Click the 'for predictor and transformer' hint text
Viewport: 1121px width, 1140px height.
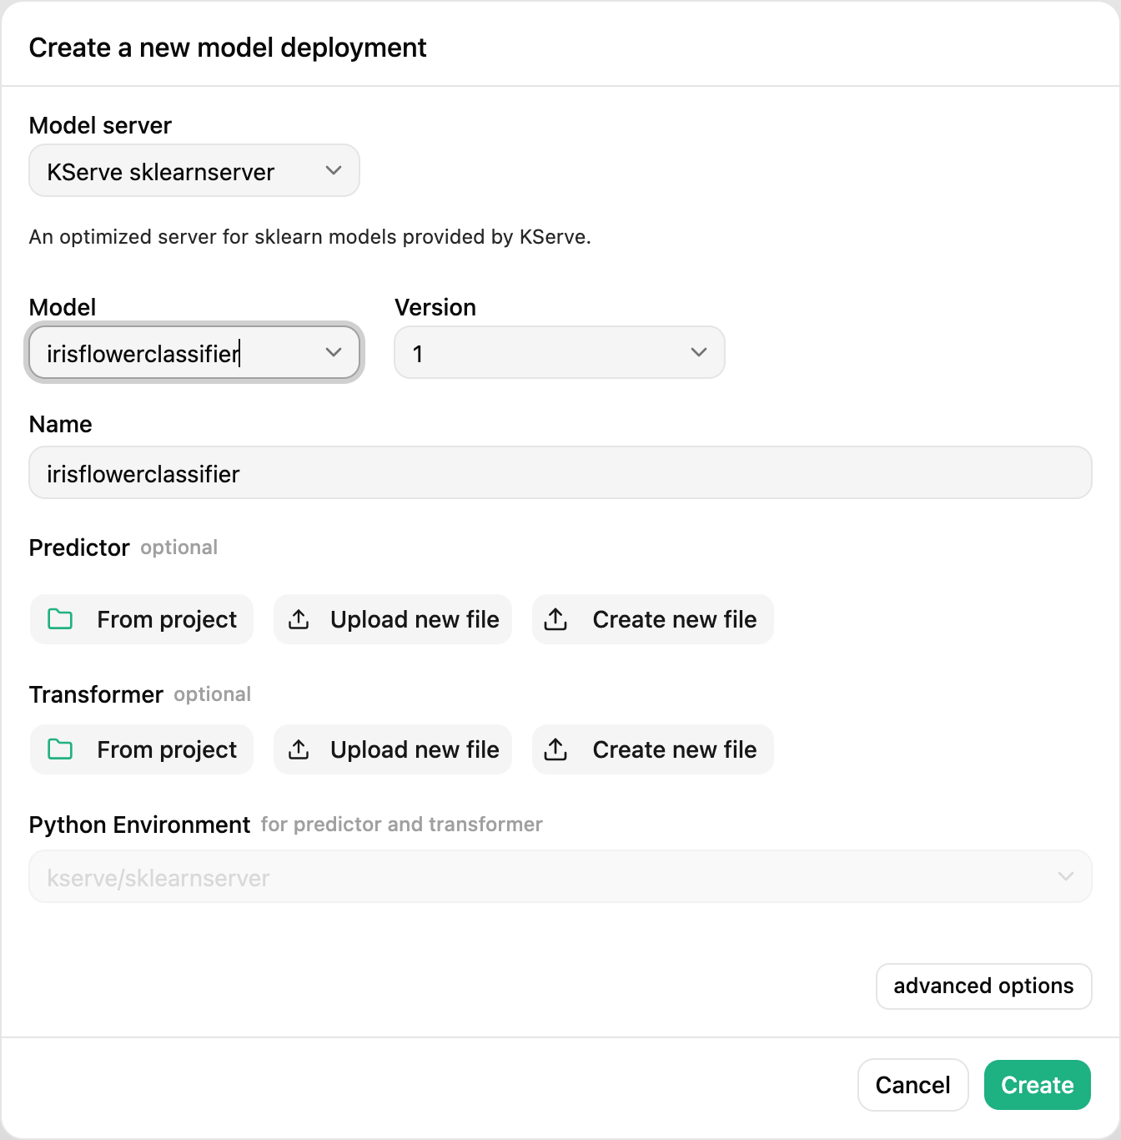[402, 825]
